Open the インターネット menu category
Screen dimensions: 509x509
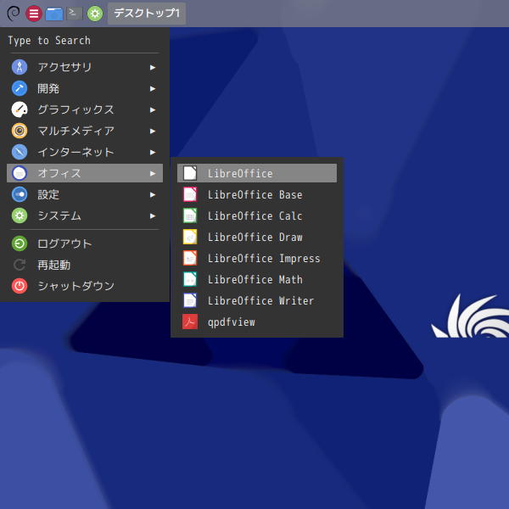coord(85,152)
